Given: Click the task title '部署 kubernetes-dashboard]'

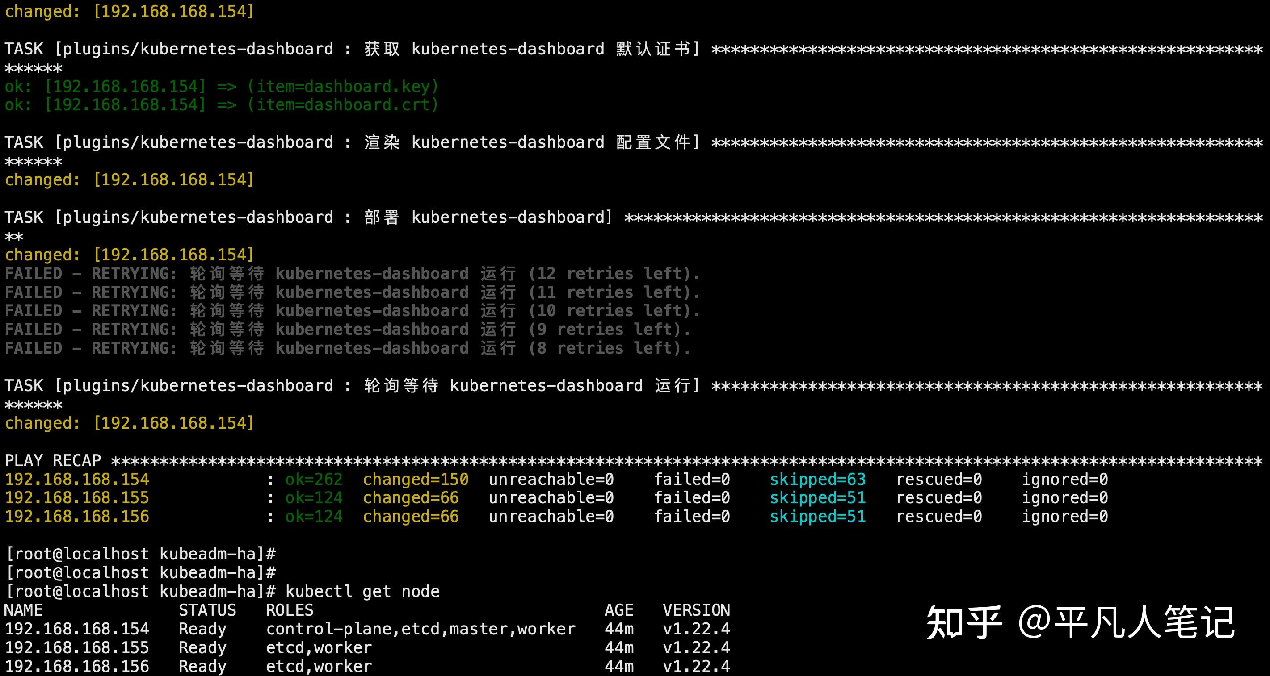Looking at the screenshot, I should [x=488, y=217].
